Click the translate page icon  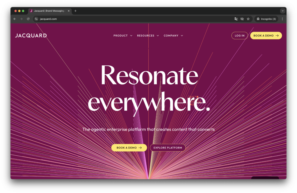(x=236, y=19)
